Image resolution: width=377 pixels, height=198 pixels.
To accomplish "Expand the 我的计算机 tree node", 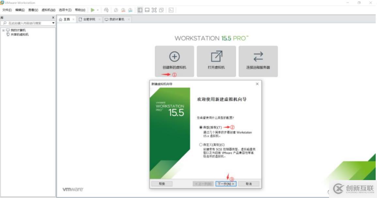I will coord(3,30).
